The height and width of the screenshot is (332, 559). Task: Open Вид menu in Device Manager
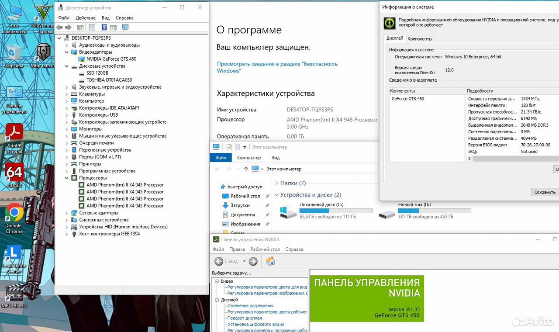point(106,18)
